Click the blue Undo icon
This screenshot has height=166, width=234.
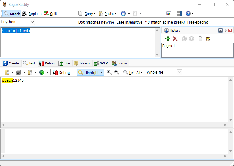point(123,14)
